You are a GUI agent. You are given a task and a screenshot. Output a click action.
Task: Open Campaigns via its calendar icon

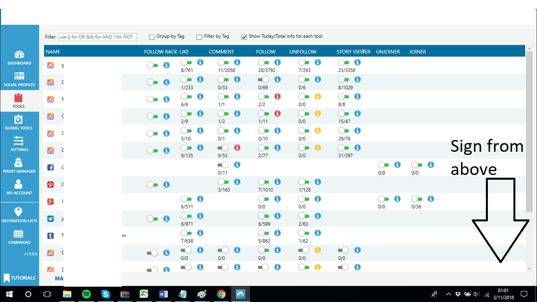pyautogui.click(x=18, y=234)
